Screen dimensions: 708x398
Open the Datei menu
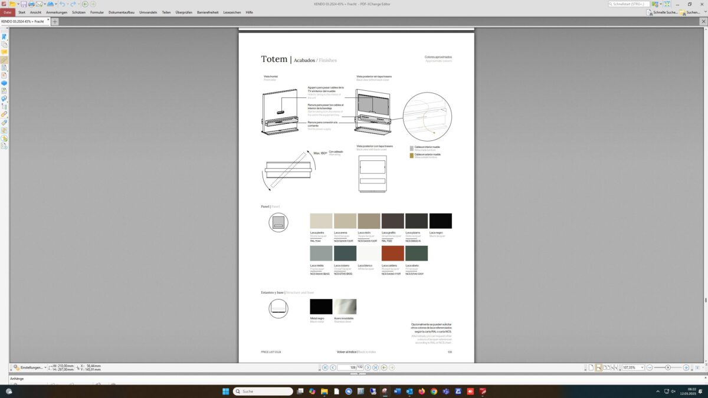tap(7, 12)
